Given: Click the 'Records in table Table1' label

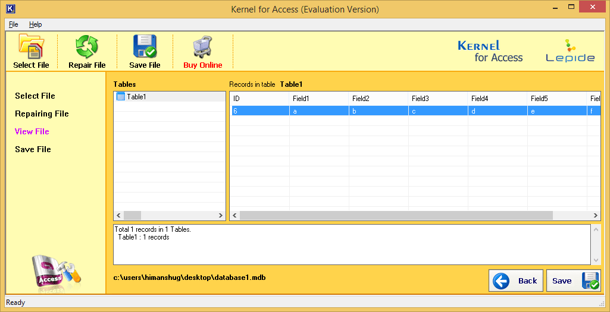Looking at the screenshot, I should (x=265, y=84).
